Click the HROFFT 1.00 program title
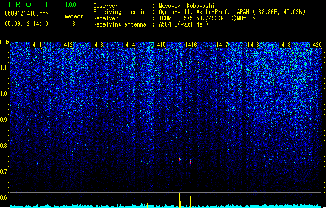Viewport: 327px width, 208px height. click(x=41, y=4)
